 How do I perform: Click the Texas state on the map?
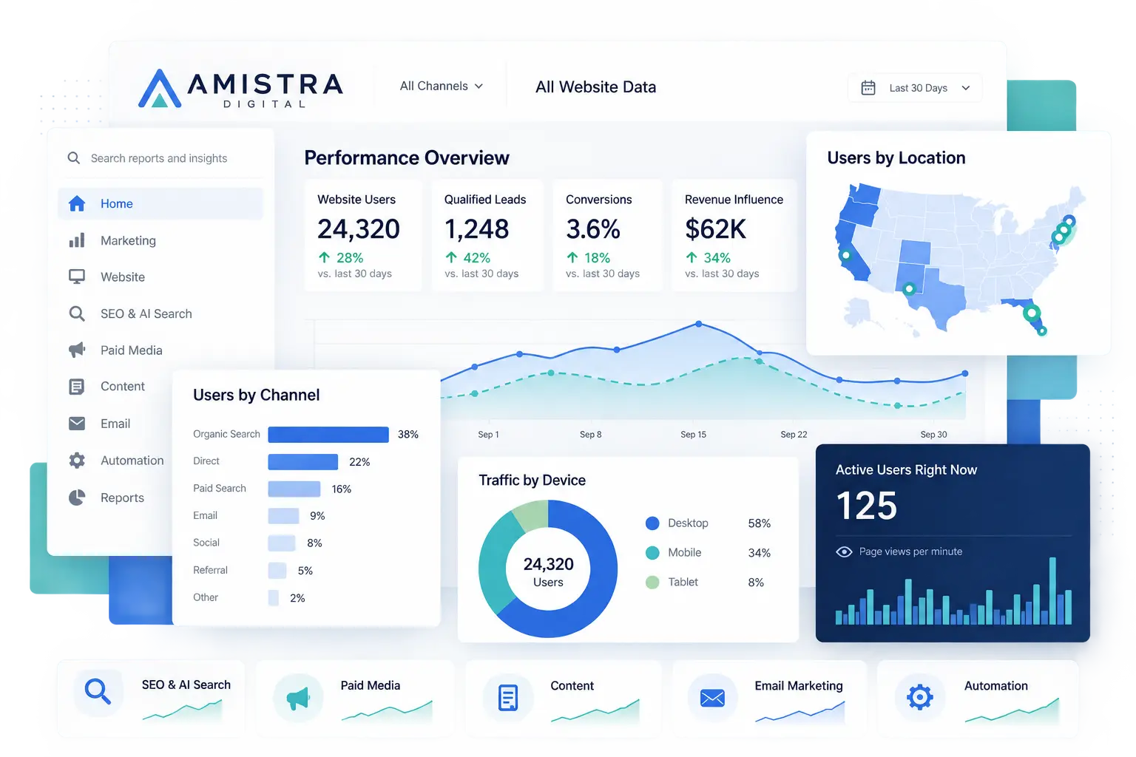coord(938,297)
